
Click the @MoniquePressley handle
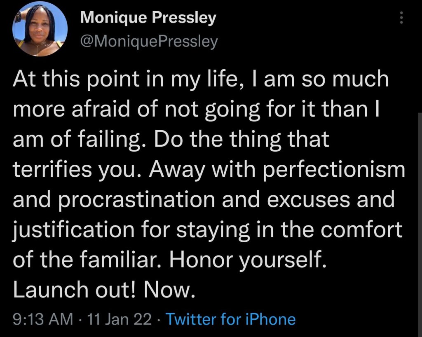(x=149, y=42)
